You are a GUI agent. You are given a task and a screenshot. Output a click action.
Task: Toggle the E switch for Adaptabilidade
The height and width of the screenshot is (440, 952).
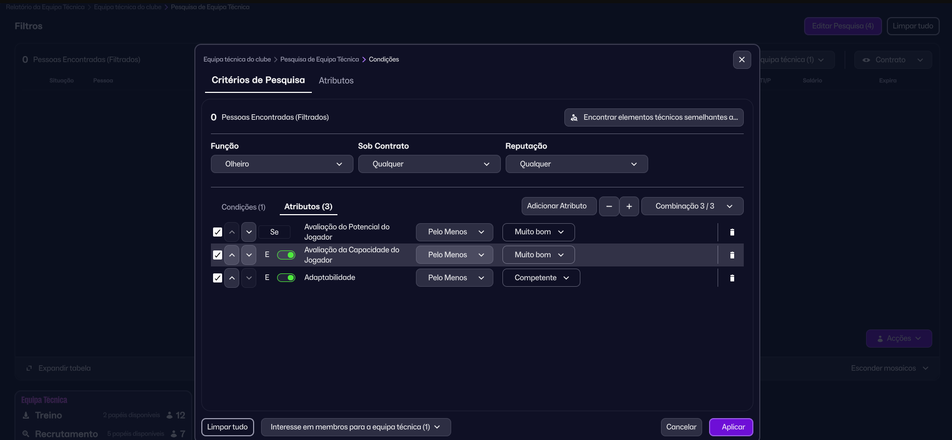[286, 278]
